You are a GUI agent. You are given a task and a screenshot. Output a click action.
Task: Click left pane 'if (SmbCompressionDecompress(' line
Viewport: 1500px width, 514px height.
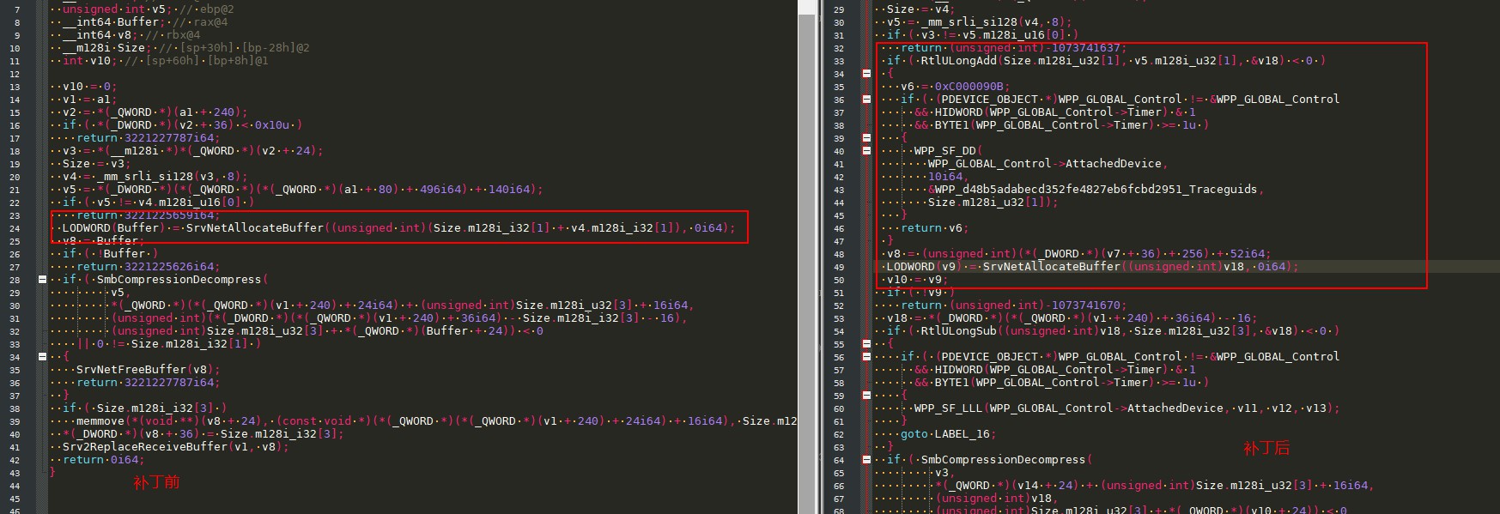click(x=165, y=279)
